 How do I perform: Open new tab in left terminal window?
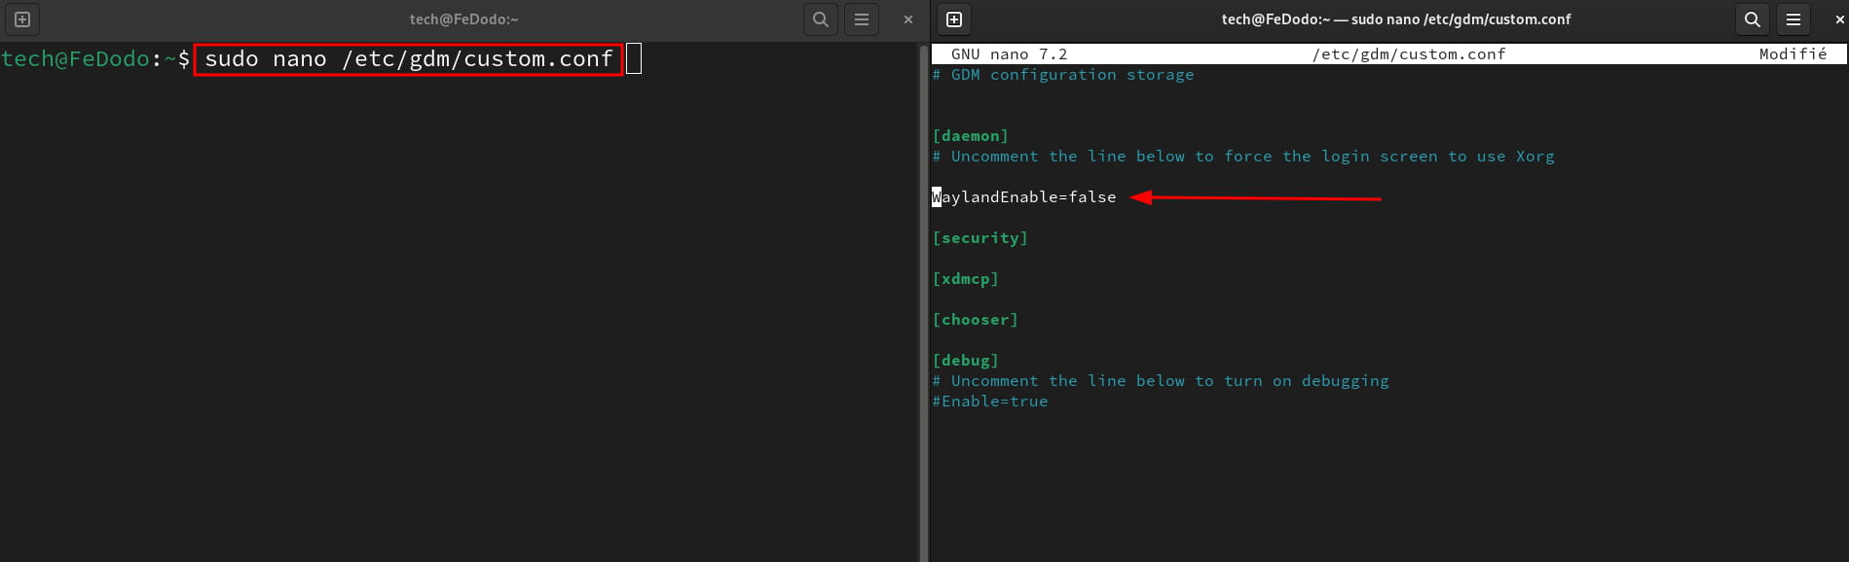(22, 19)
